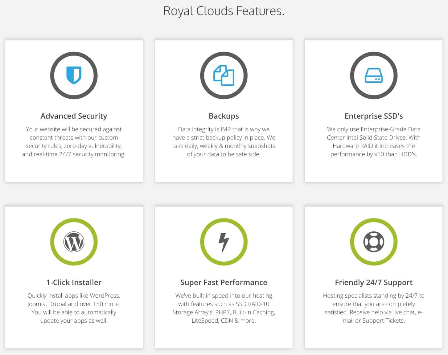This screenshot has height=355, width=448.
Task: Click the 1-Click Installer description beginning 'Quickly install apps'
Action: 74,308
